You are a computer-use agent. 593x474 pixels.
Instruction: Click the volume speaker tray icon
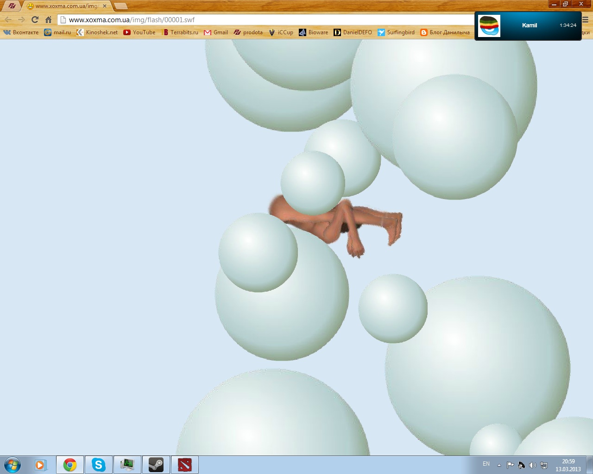pos(532,465)
